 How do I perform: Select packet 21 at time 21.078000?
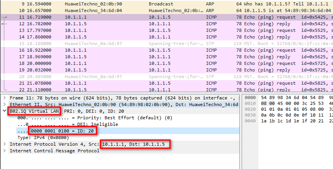167,83
